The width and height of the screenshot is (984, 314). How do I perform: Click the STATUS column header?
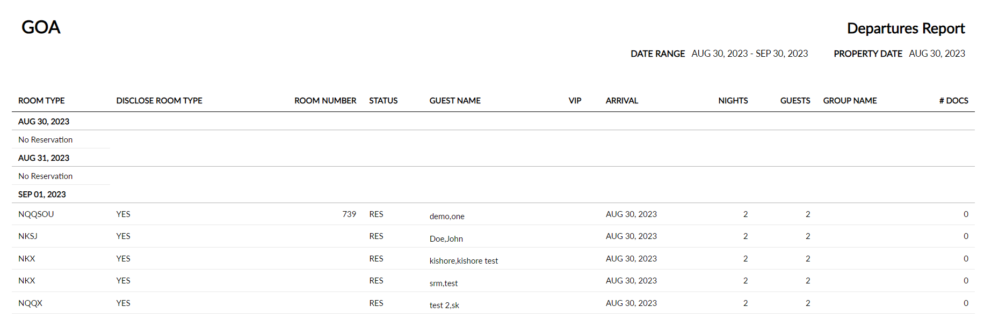[384, 101]
